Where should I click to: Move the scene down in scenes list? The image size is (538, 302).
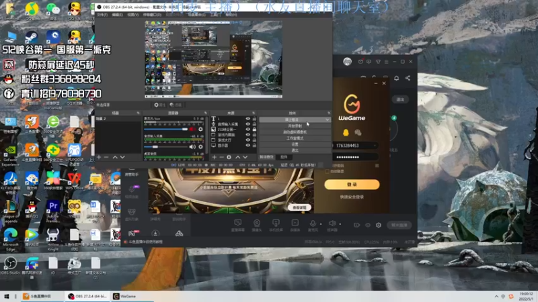(122, 157)
